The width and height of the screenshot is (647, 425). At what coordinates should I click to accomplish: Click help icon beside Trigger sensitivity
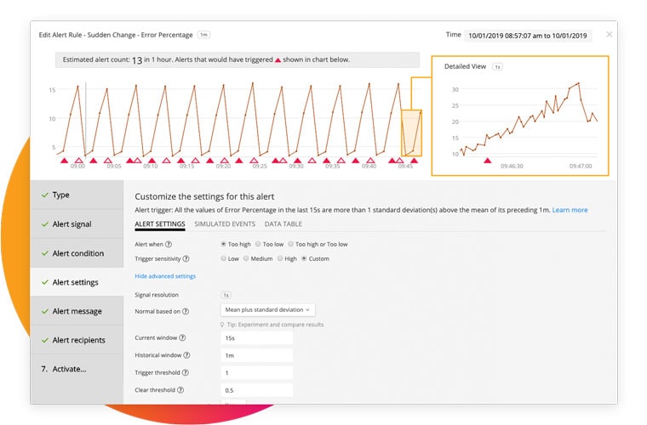(x=186, y=258)
